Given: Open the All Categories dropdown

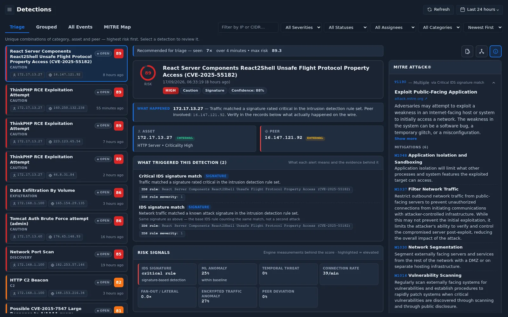Looking at the screenshot, I should tap(440, 28).
